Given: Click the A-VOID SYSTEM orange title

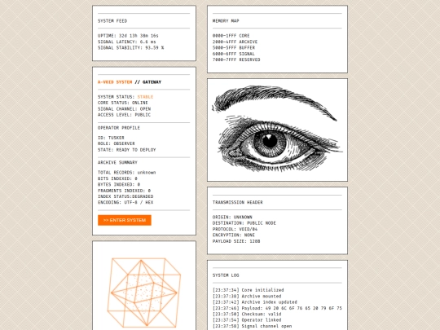Looking at the screenshot, I should click(115, 82).
